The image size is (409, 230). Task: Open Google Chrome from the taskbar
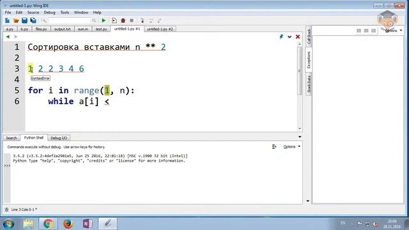[48, 224]
